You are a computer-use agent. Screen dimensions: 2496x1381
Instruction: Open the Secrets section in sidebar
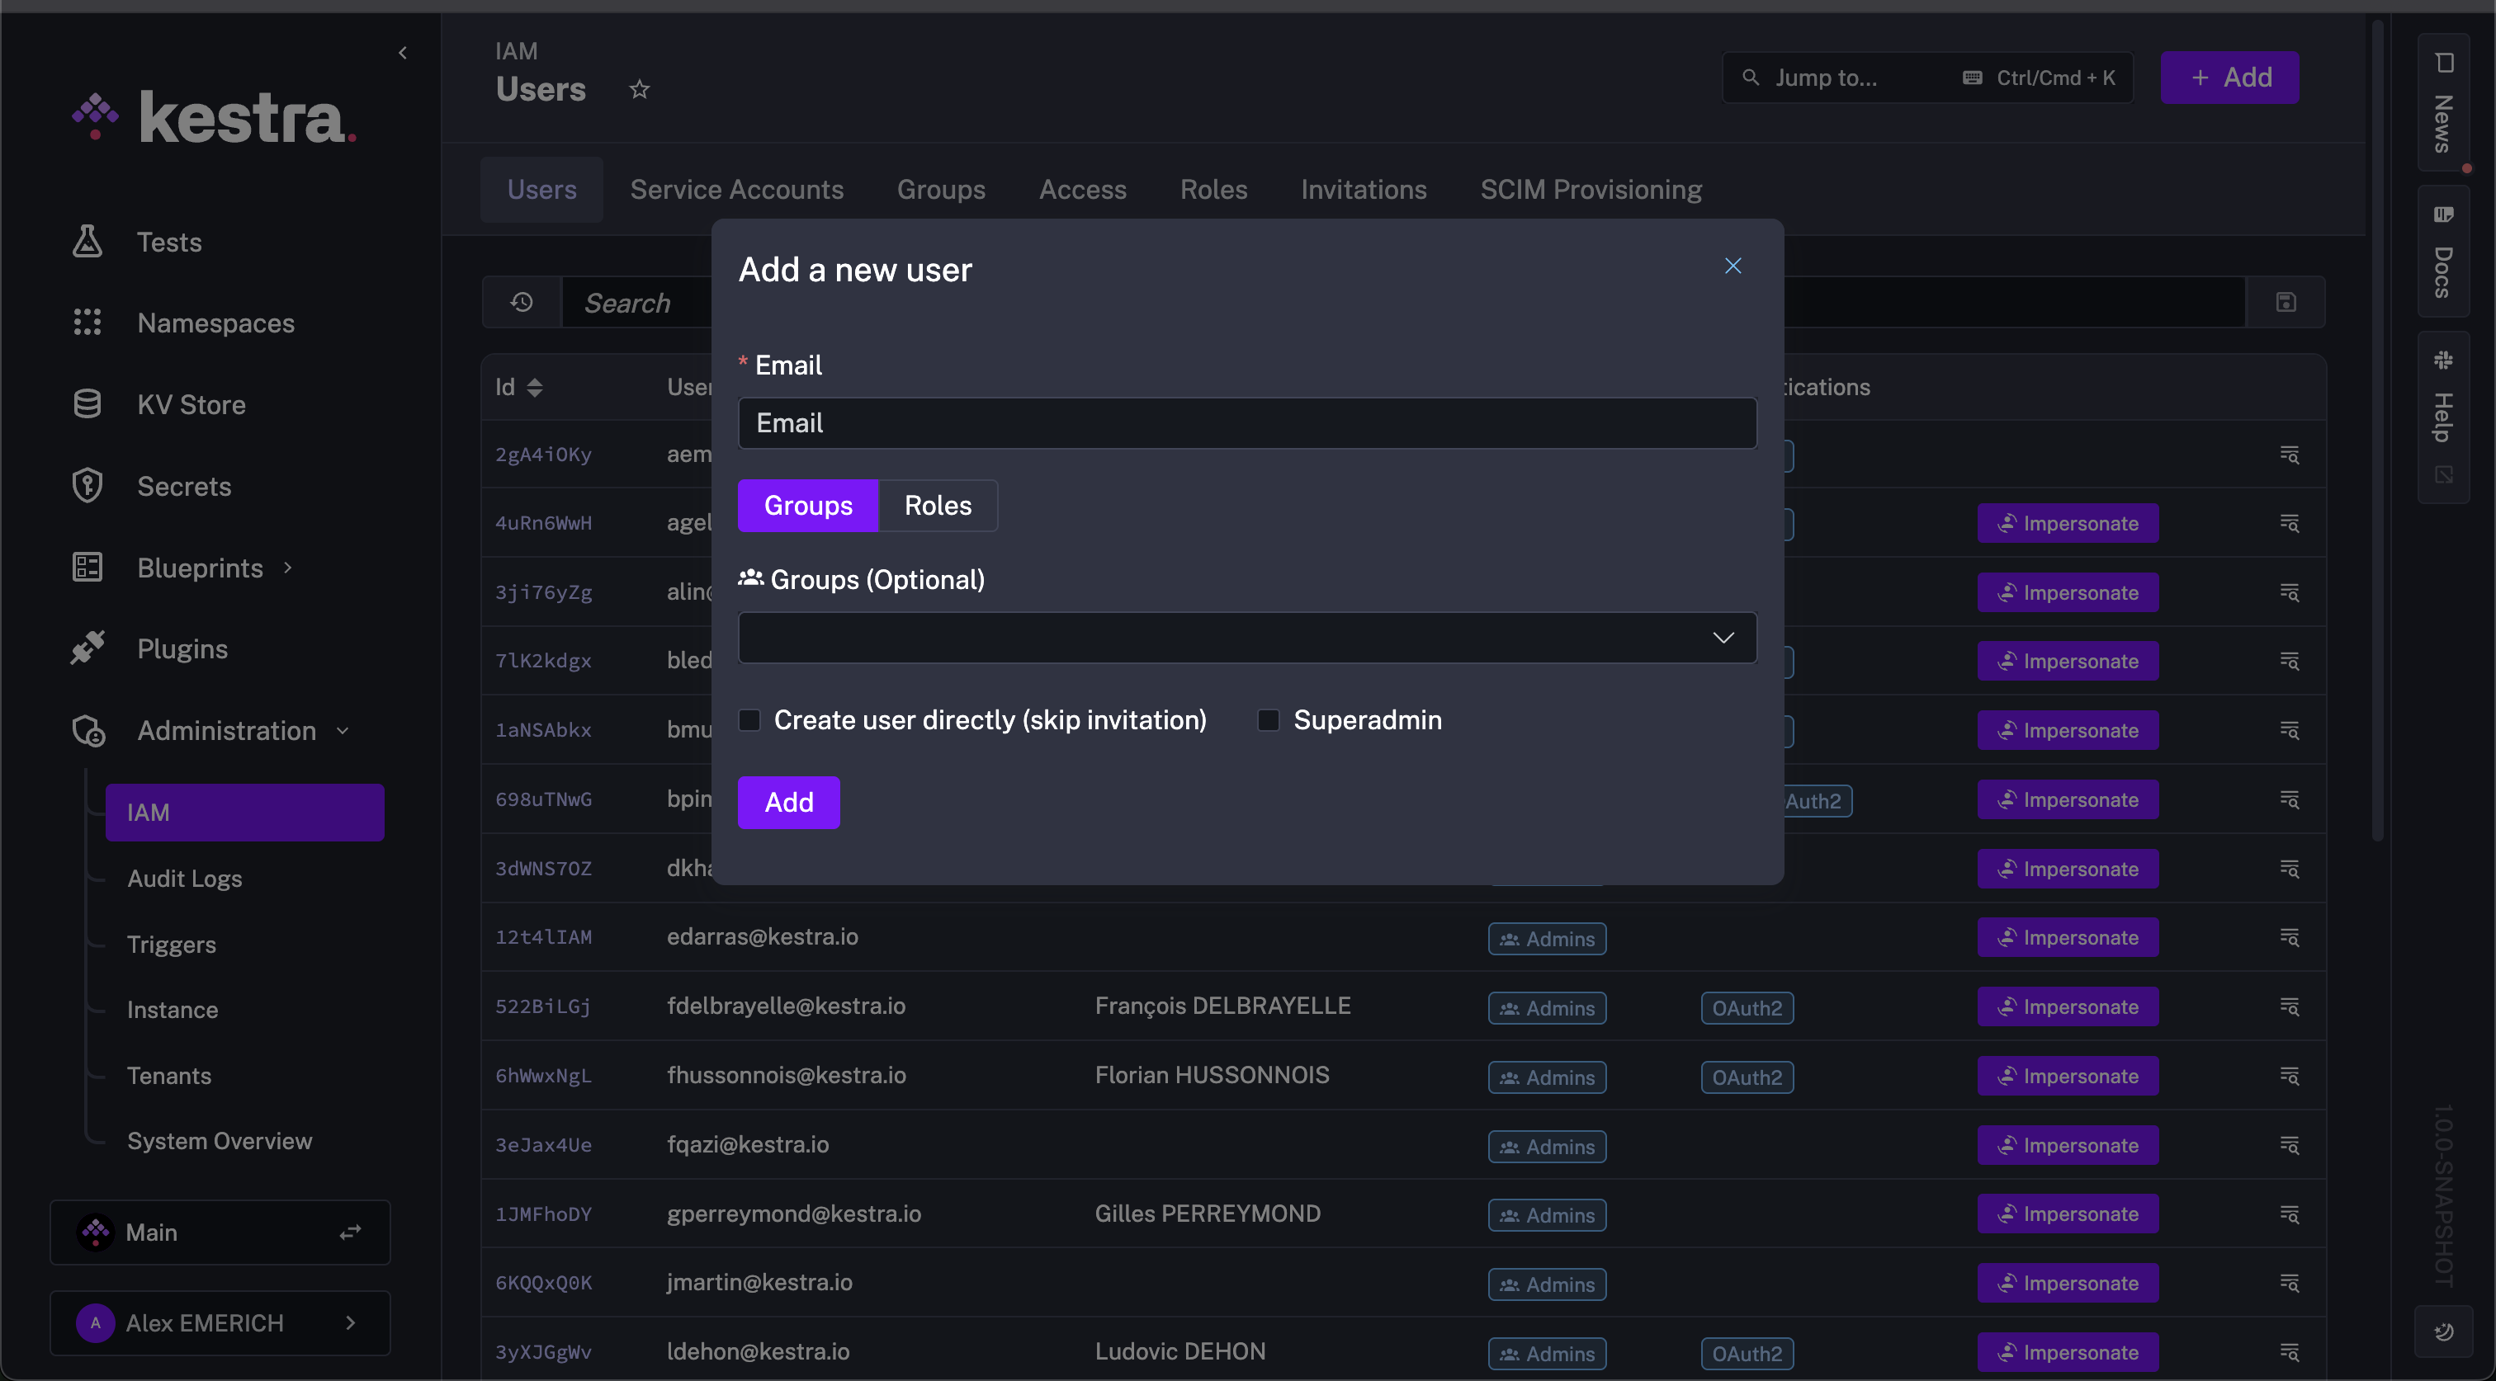coord(183,486)
